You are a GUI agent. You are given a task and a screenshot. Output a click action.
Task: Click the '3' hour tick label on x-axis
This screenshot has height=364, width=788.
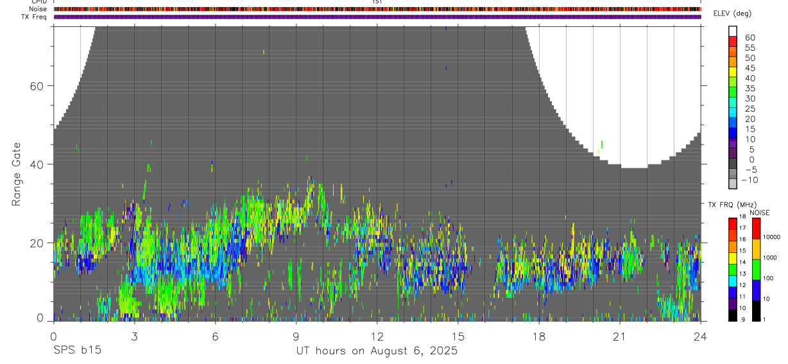(x=134, y=336)
